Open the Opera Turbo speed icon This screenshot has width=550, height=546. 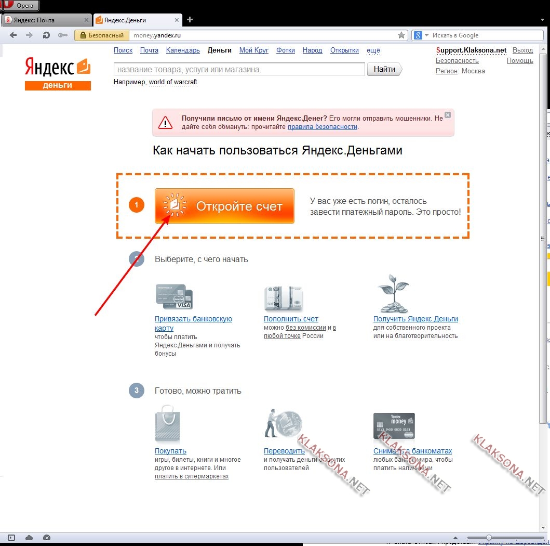click(47, 538)
